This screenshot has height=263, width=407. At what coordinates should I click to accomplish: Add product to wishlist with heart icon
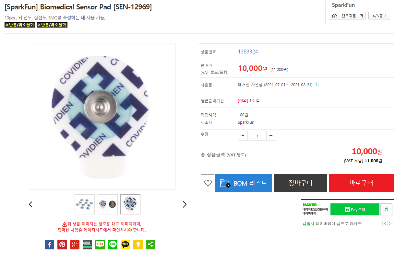(208, 183)
